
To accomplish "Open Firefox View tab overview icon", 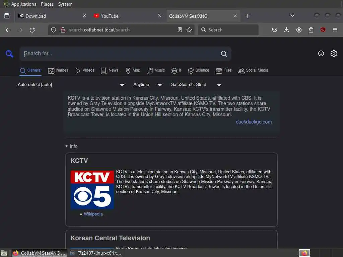I will [7, 16].
